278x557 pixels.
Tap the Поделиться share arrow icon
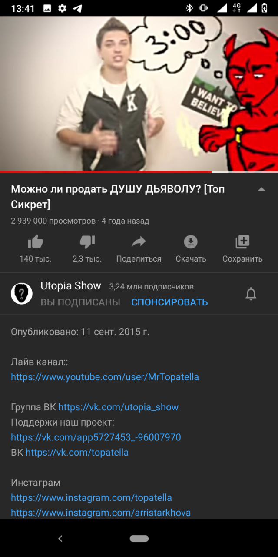[139, 242]
